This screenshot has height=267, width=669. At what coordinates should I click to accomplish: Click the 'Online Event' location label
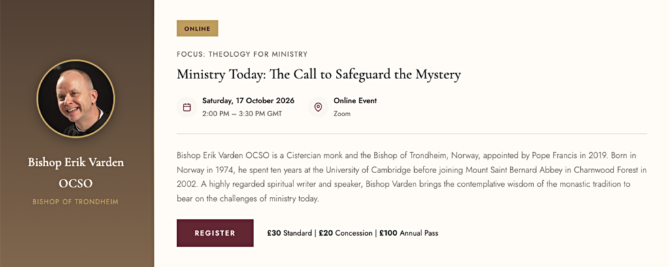(x=355, y=101)
